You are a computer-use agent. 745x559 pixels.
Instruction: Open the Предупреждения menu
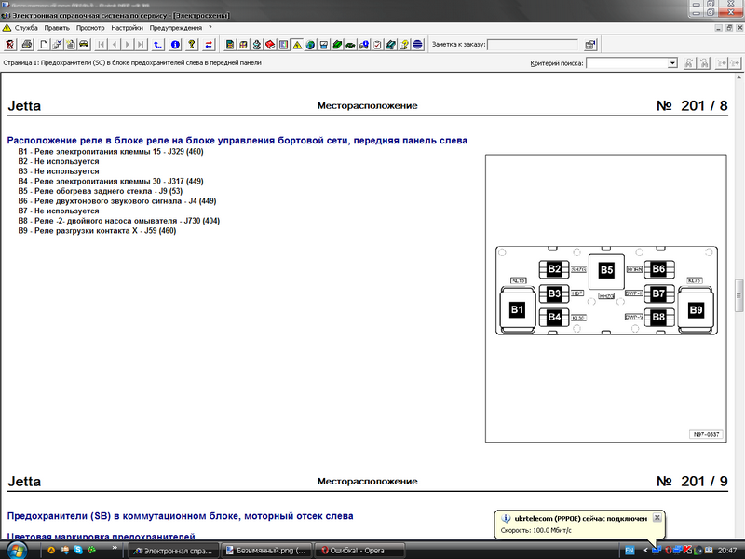(x=176, y=28)
